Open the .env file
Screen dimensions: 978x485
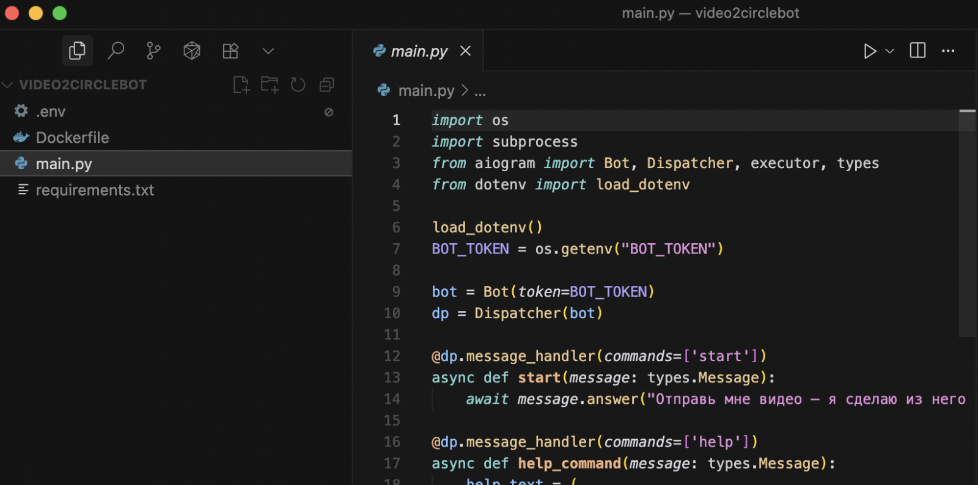tap(51, 112)
